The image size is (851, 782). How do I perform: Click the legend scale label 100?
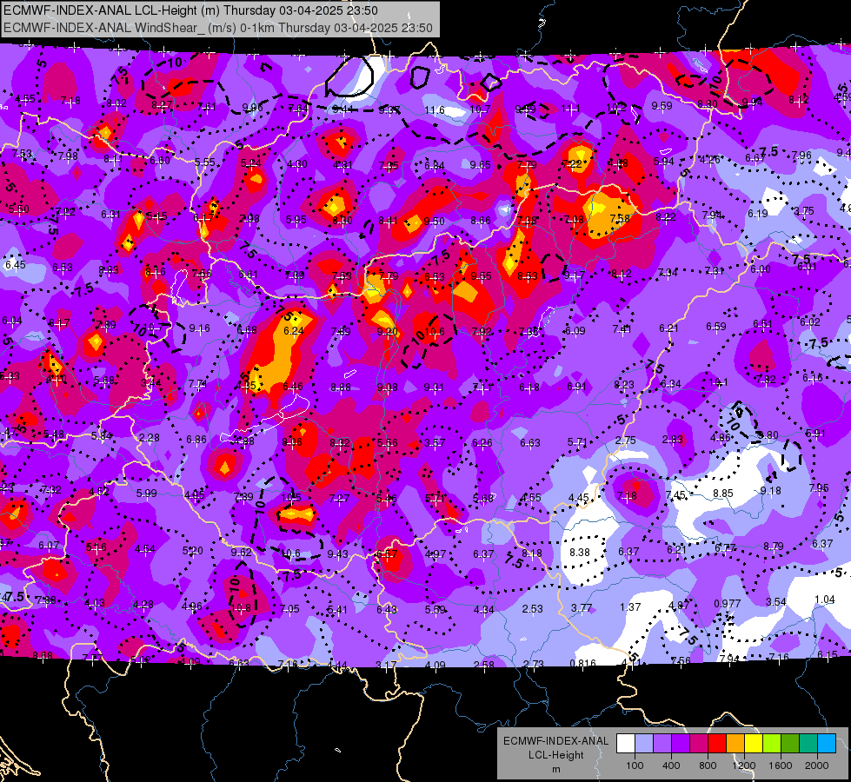click(x=635, y=765)
